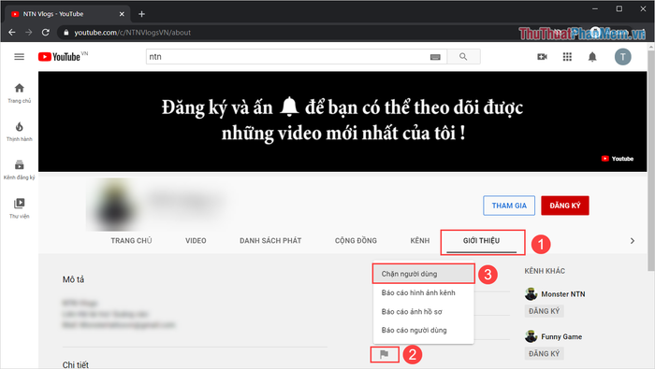This screenshot has width=655, height=369.
Task: Click the channel profile picture
Action: click(x=113, y=206)
